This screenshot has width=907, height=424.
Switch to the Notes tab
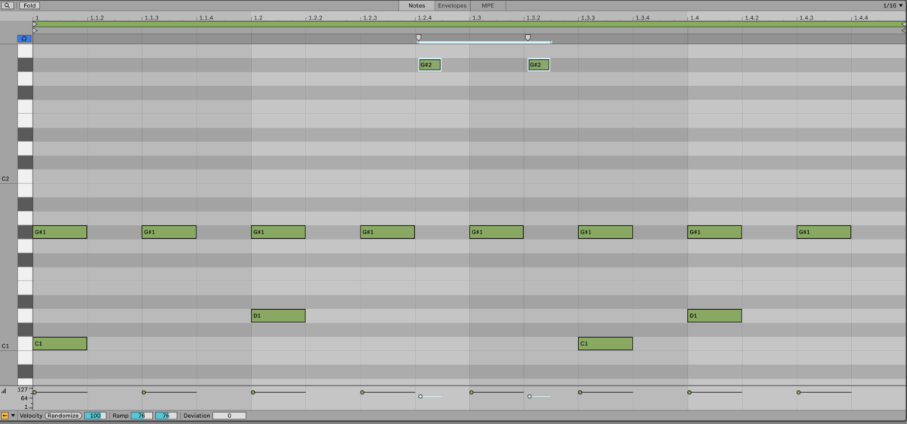416,5
